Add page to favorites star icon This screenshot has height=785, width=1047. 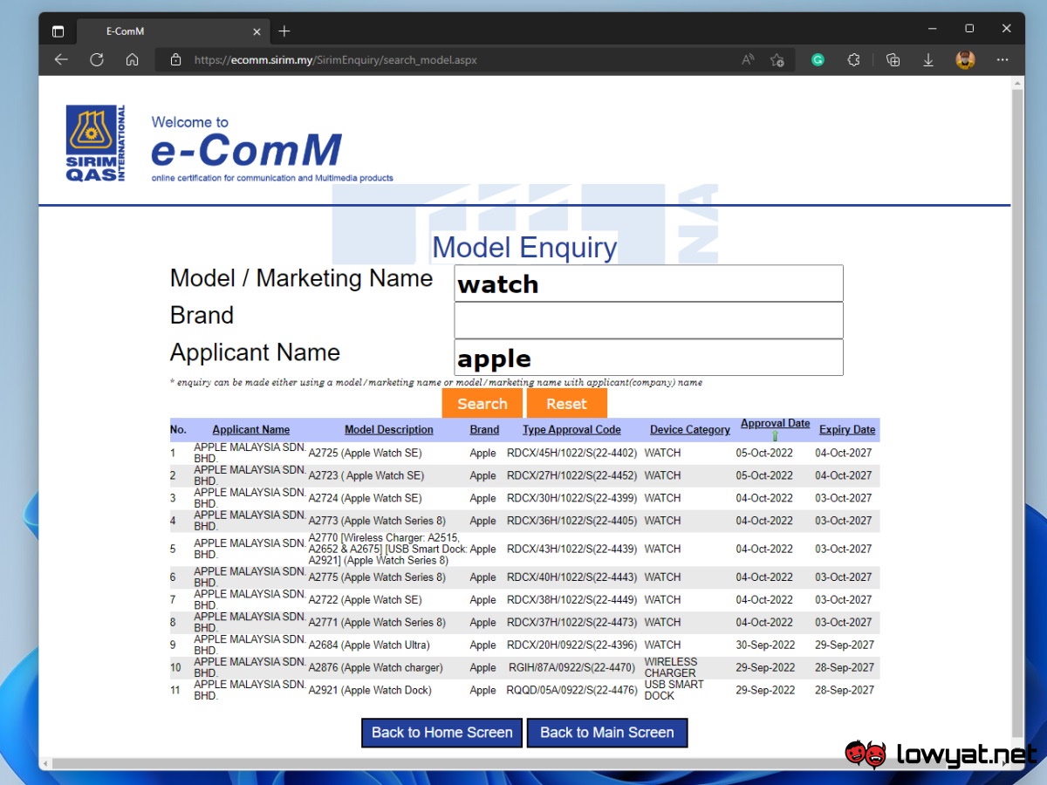(x=777, y=60)
